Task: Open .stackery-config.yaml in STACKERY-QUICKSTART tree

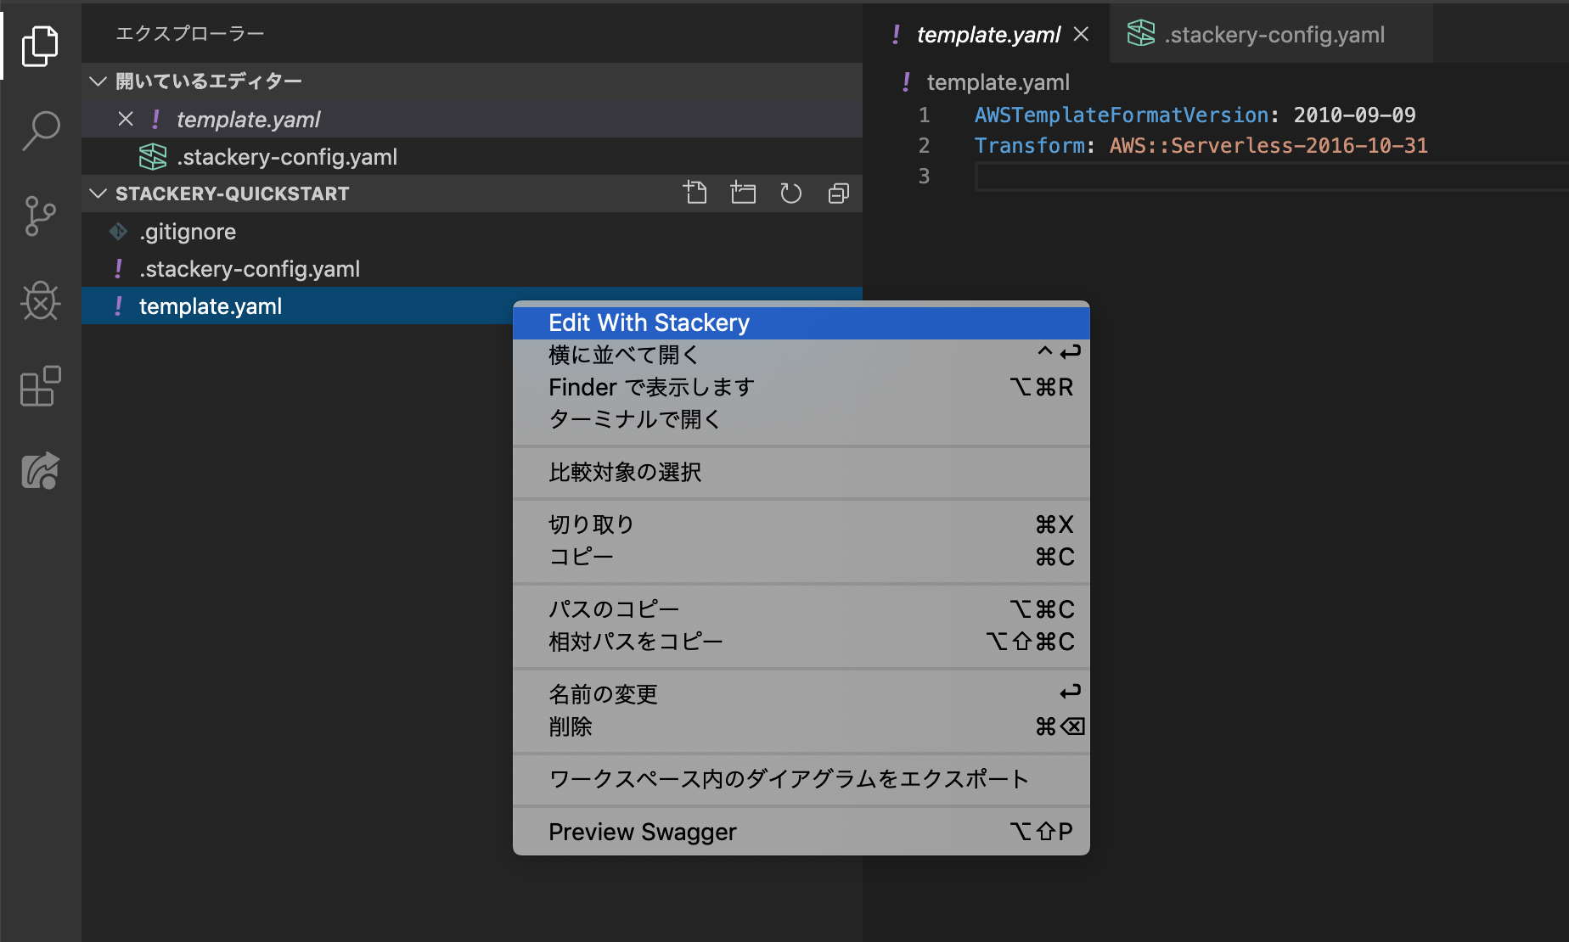Action: 472,268
